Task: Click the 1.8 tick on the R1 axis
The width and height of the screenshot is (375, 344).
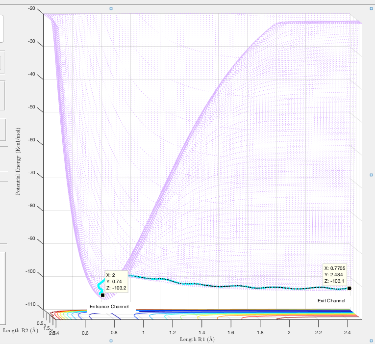Action: pos(260,333)
